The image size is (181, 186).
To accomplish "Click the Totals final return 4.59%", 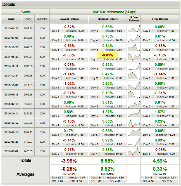I will [x=160, y=161].
